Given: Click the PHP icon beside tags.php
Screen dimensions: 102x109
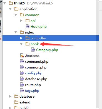Looking at the screenshot, I should click(22, 90).
